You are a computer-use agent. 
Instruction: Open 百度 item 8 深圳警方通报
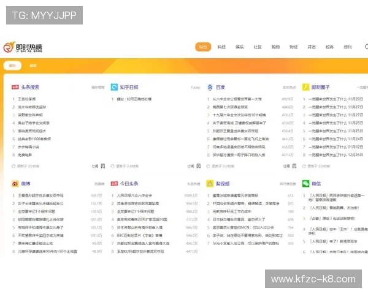239,155
